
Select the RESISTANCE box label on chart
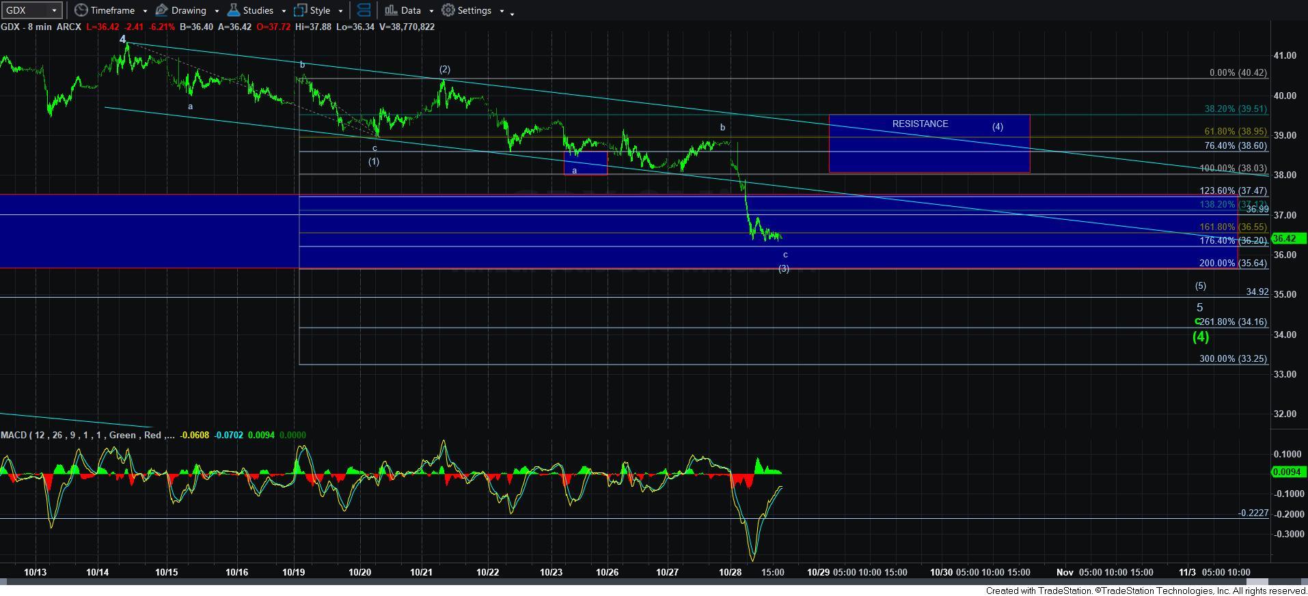pyautogui.click(x=920, y=124)
